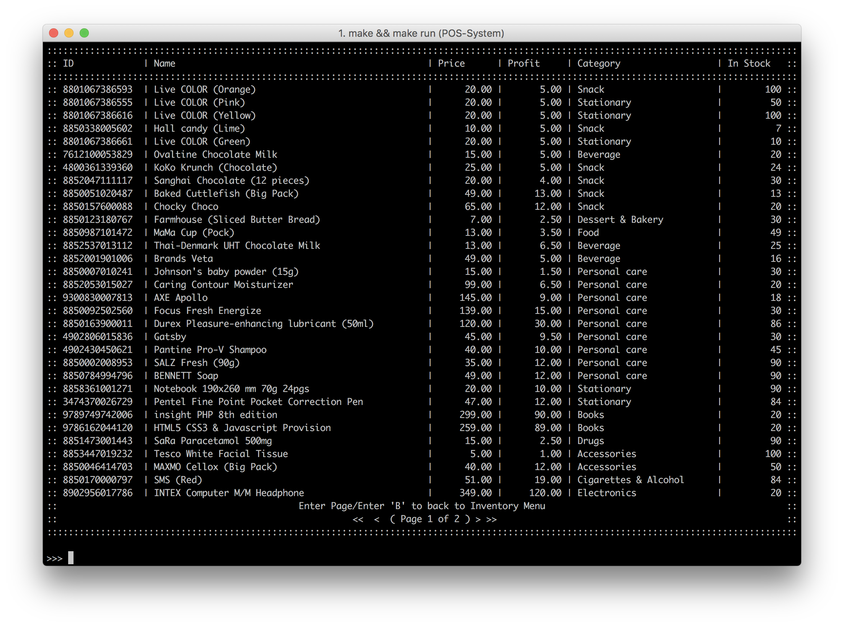Select 'HTML5 CSS3 & Javascript Provision' name

click(x=242, y=428)
